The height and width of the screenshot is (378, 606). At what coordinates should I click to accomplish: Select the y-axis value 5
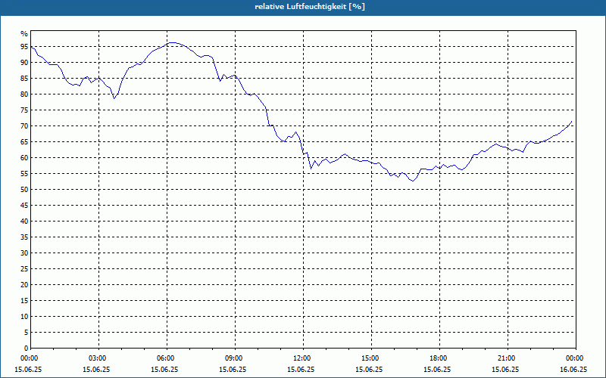(26, 332)
